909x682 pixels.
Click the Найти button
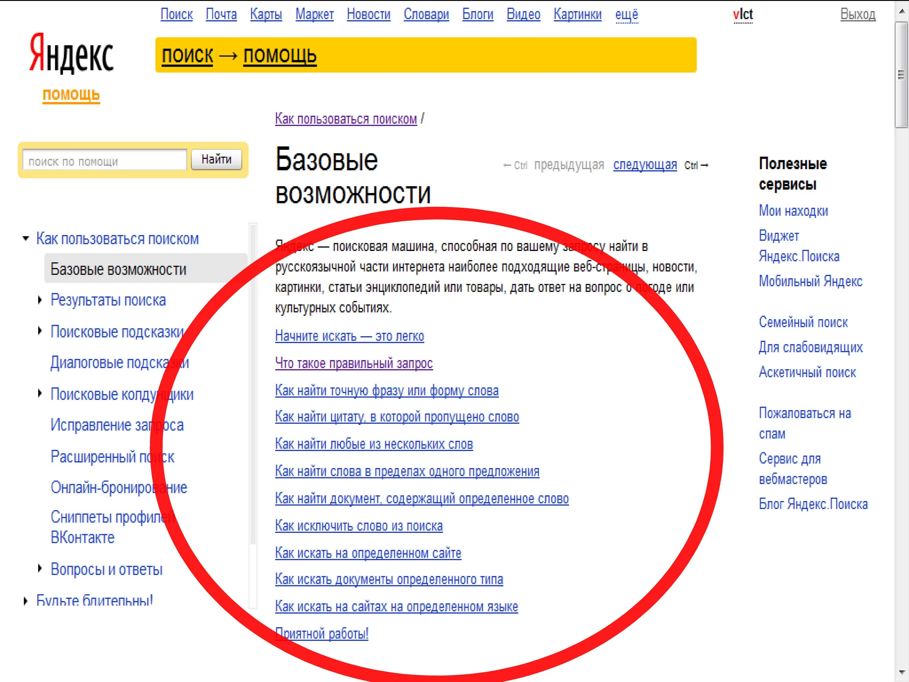tap(217, 159)
